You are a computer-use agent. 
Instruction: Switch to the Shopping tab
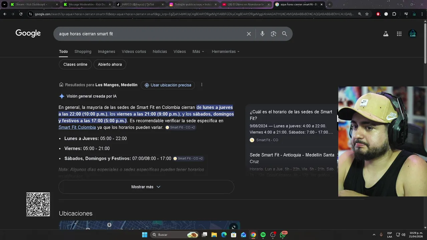click(83, 51)
